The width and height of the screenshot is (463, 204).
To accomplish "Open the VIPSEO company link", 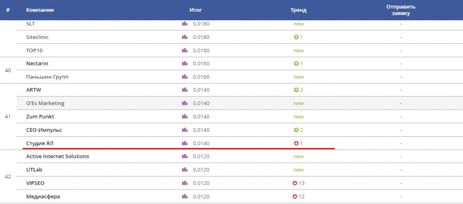I will click(35, 183).
